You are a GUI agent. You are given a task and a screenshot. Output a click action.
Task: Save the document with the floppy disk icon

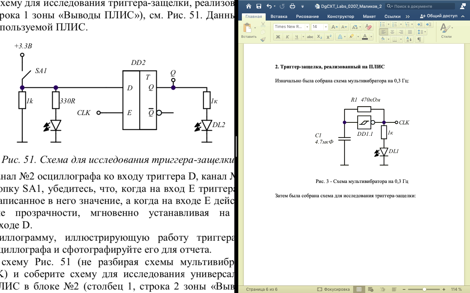pyautogui.click(x=259, y=6)
